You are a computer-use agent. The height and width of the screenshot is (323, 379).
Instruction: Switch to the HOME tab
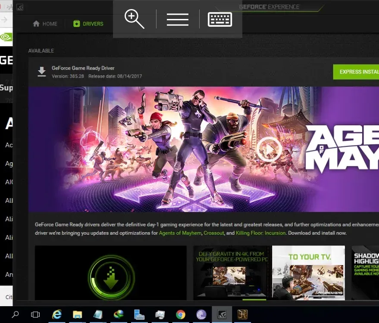[x=45, y=24]
